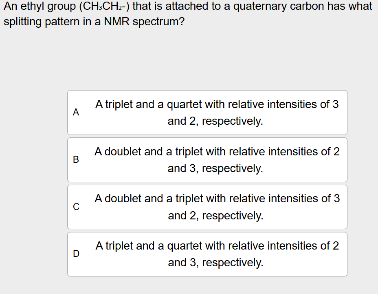The width and height of the screenshot is (378, 294).
Task: Select answer option C
Action: [207, 207]
